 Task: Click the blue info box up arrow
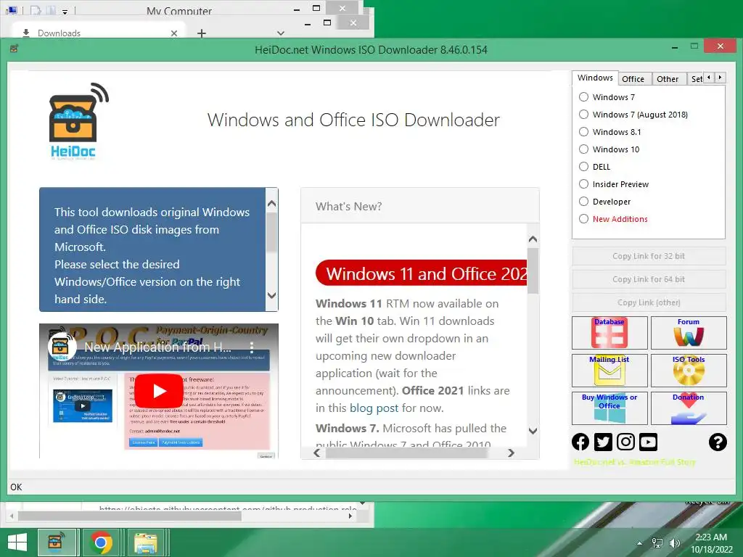click(x=271, y=204)
